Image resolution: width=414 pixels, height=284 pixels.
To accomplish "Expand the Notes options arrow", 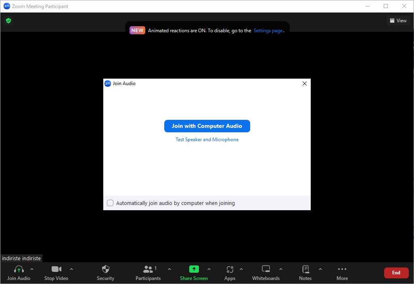I will [x=320, y=269].
